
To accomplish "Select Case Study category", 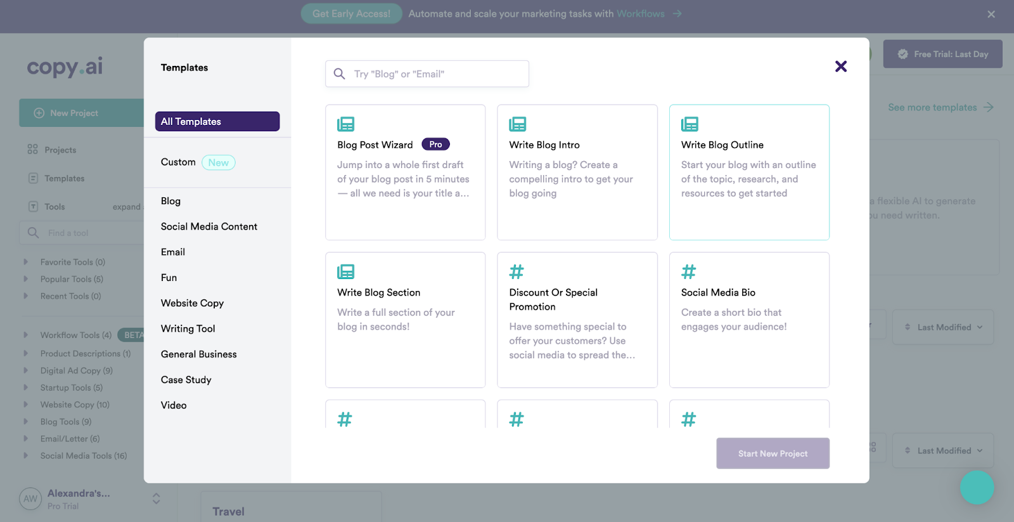I will [186, 380].
